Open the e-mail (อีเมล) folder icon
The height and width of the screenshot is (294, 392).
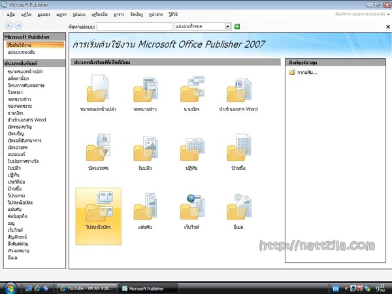point(238,206)
